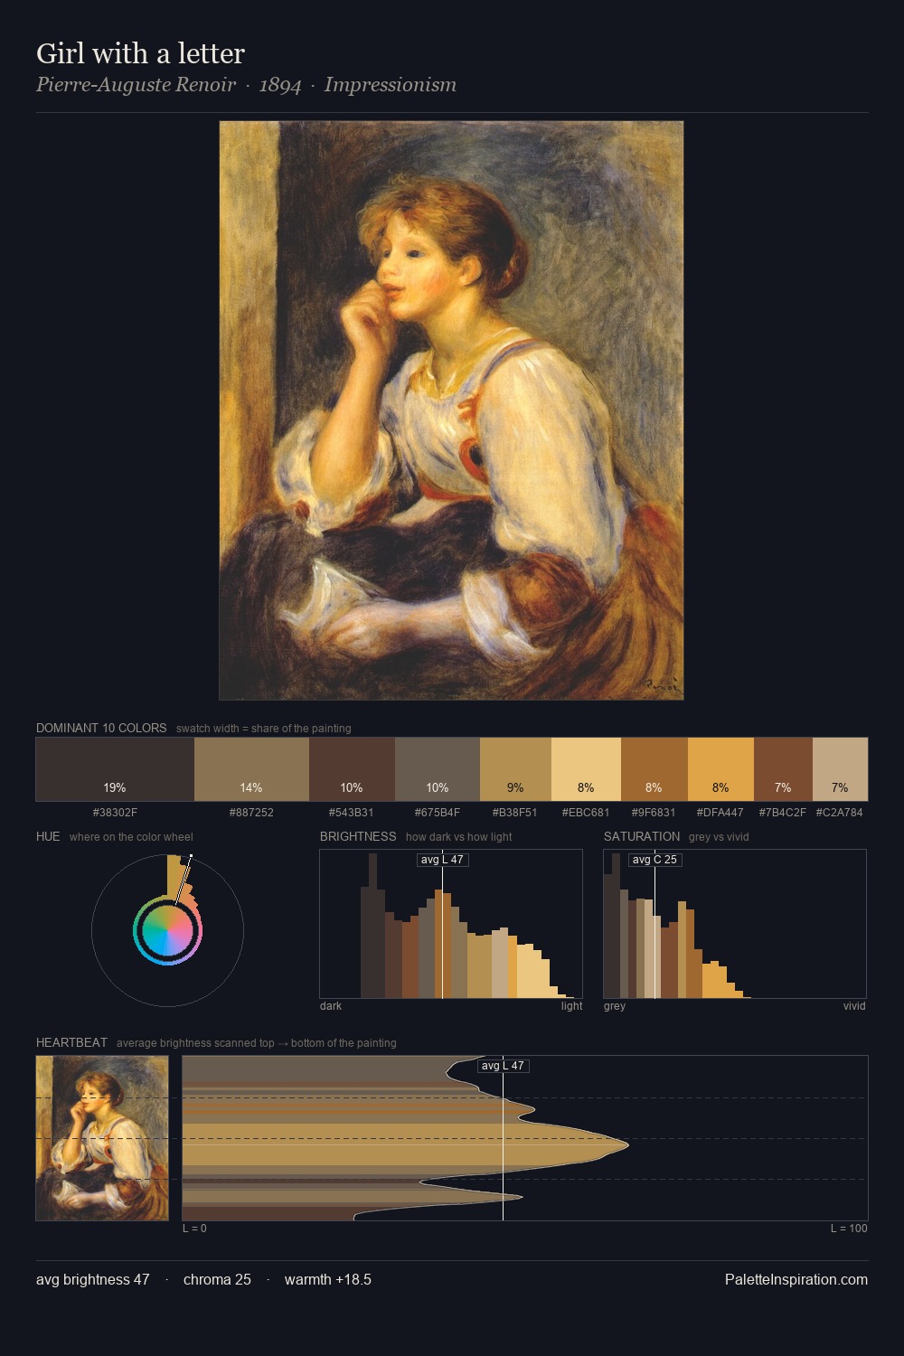Click the saturation histogram chart
Screen dimensions: 904x1356
pyautogui.click(x=735, y=924)
